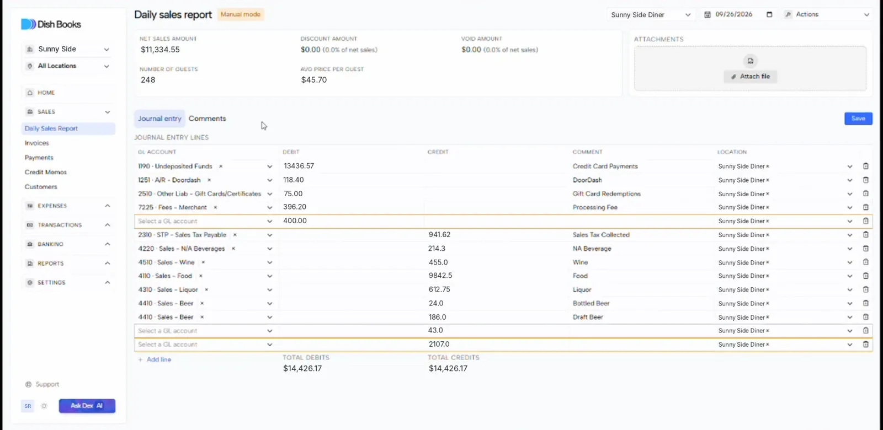This screenshot has height=430, width=883.
Task: Trash the 2310 Sales Tax Payable line
Action: [x=865, y=235]
